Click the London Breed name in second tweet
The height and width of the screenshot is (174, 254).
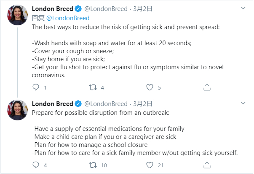pyautogui.click(x=53, y=103)
